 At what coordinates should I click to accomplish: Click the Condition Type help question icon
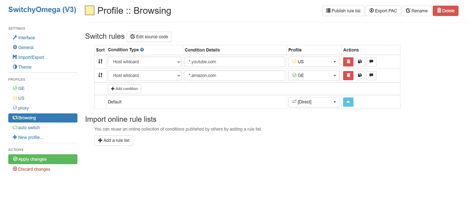142,50
